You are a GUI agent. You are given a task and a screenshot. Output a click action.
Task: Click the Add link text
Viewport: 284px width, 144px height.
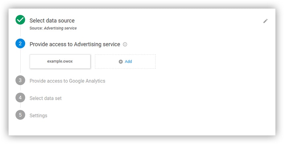tap(128, 62)
